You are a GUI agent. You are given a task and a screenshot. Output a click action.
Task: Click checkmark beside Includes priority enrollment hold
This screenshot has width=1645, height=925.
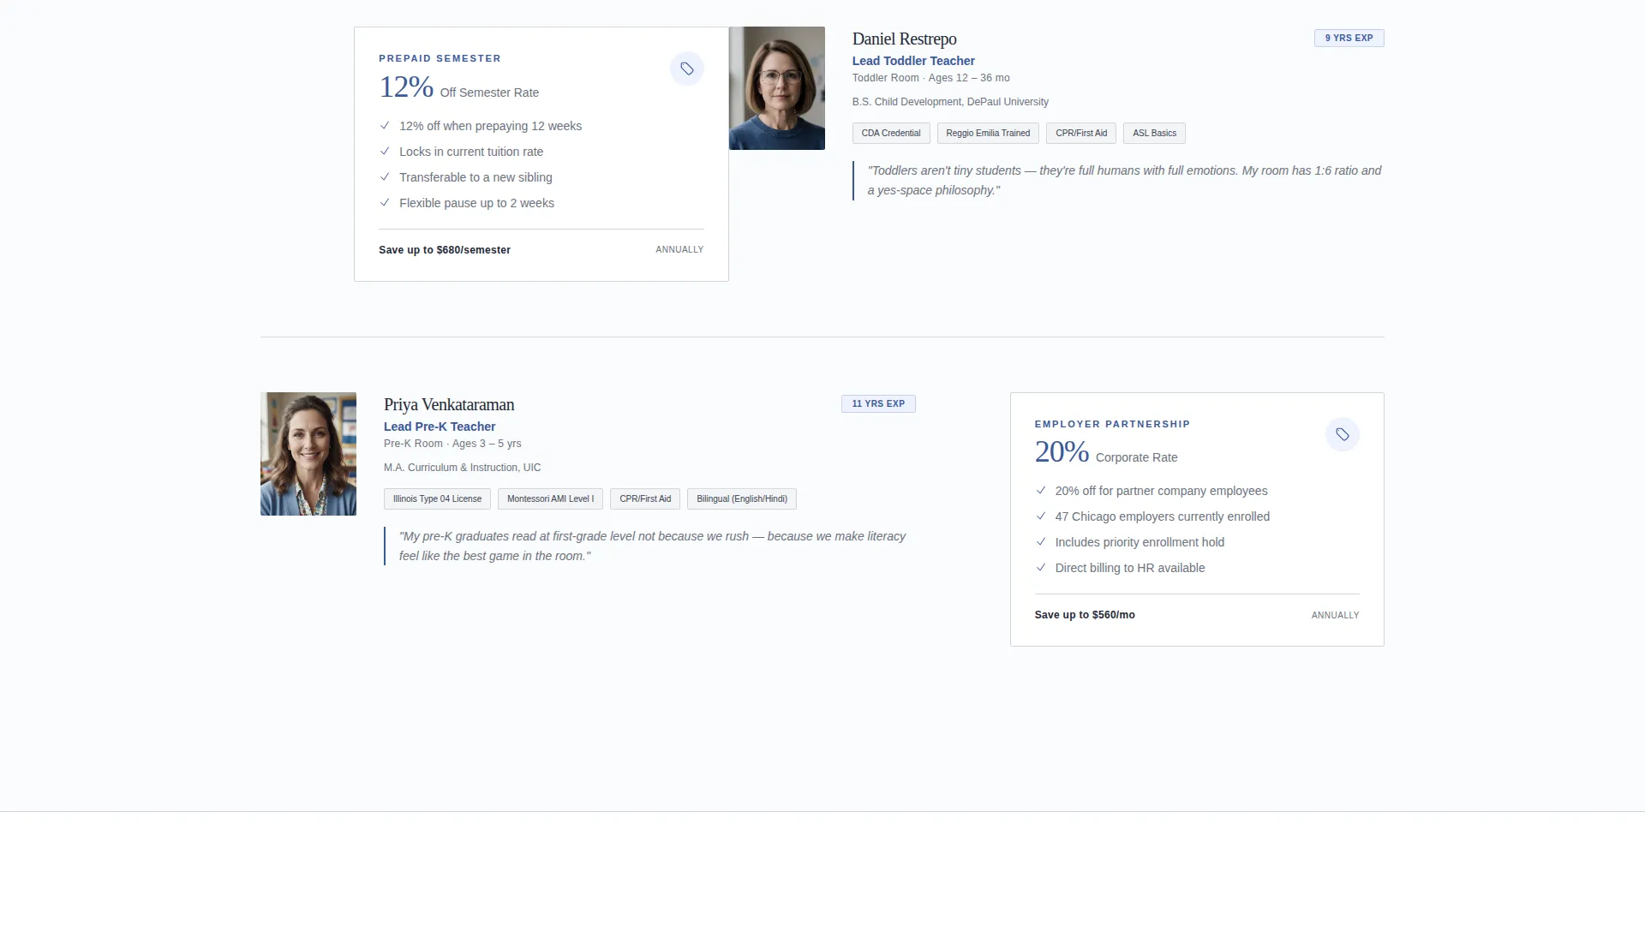[1041, 541]
